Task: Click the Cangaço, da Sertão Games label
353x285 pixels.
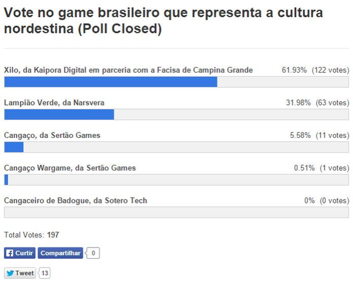Action: tap(52, 135)
